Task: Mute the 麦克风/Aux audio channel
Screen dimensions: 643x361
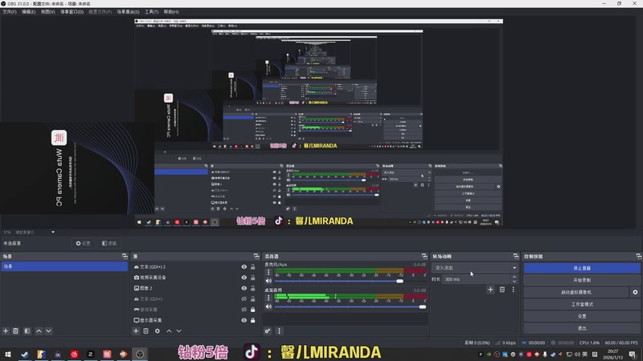Action: pyautogui.click(x=268, y=281)
